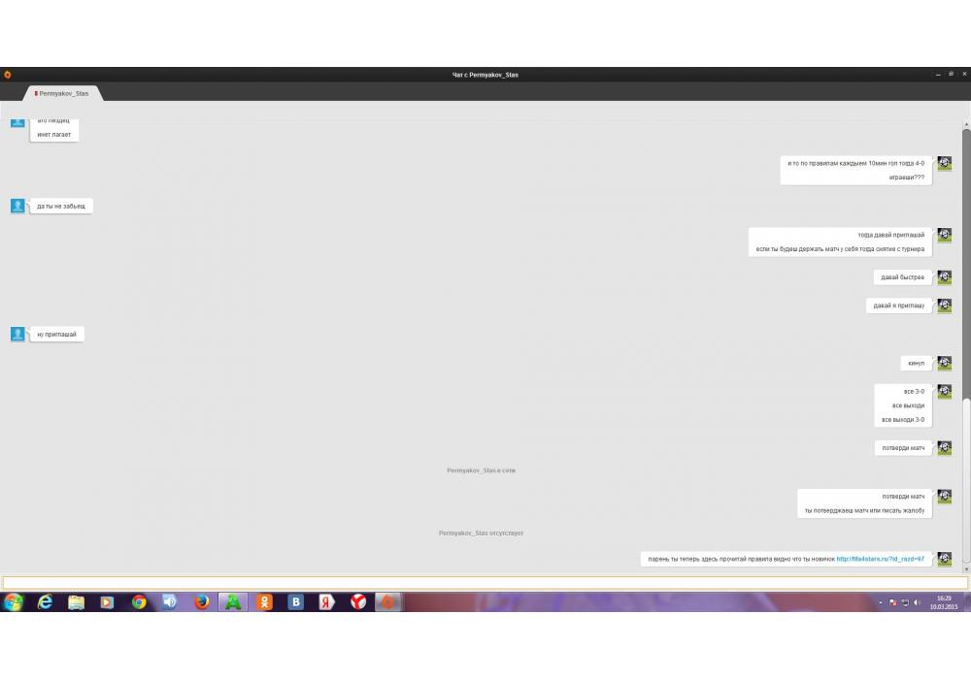Screen dimensions: 971x679
Task: Launch Google Chrome from the taskbar
Action: click(139, 601)
